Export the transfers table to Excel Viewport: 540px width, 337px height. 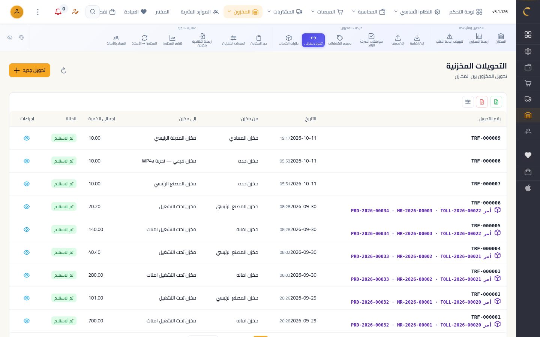coord(496,102)
